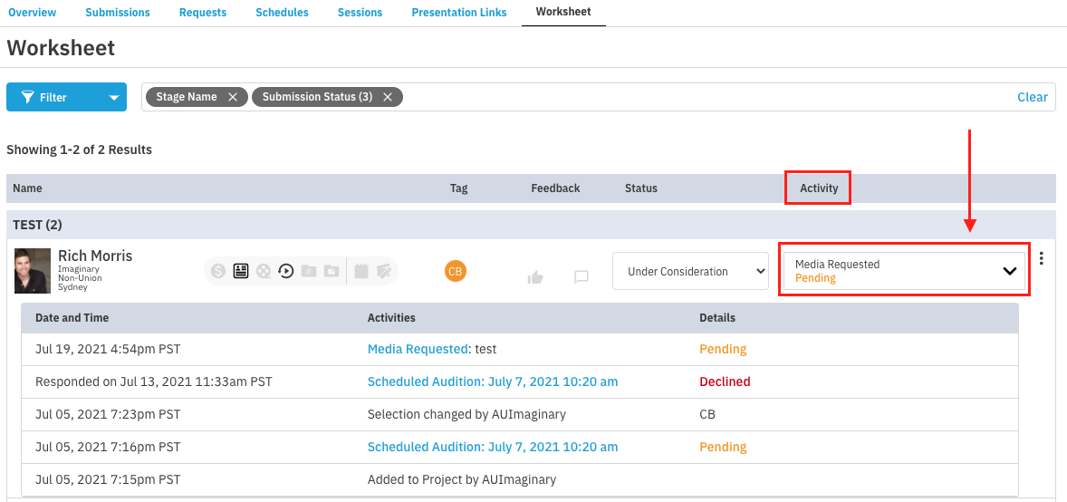Click the CB tag badge
This screenshot has height=502, width=1067.
[x=456, y=270]
